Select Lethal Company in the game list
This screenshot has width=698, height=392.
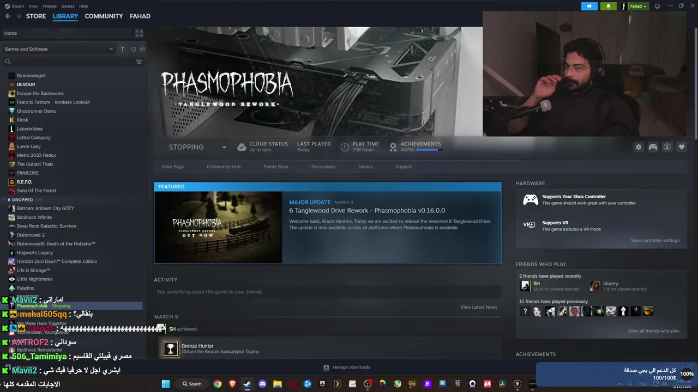click(x=33, y=138)
